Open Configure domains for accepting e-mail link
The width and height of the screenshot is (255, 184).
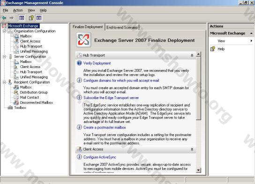tap(121, 80)
